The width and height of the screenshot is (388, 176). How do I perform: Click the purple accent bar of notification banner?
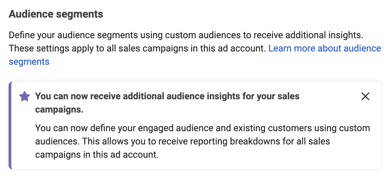point(10,126)
